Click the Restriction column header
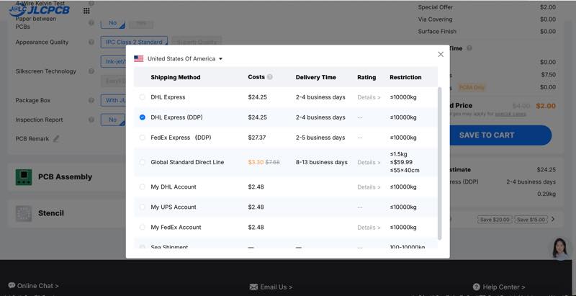This screenshot has width=576, height=296. pyautogui.click(x=405, y=77)
